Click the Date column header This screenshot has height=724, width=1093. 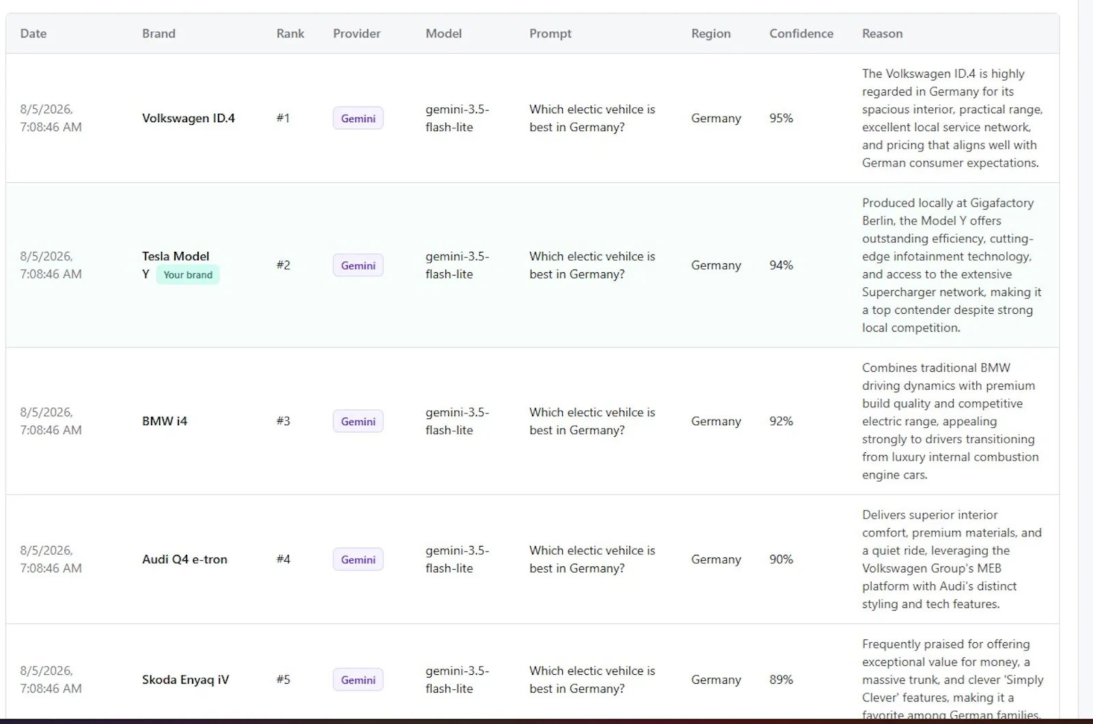pyautogui.click(x=33, y=33)
